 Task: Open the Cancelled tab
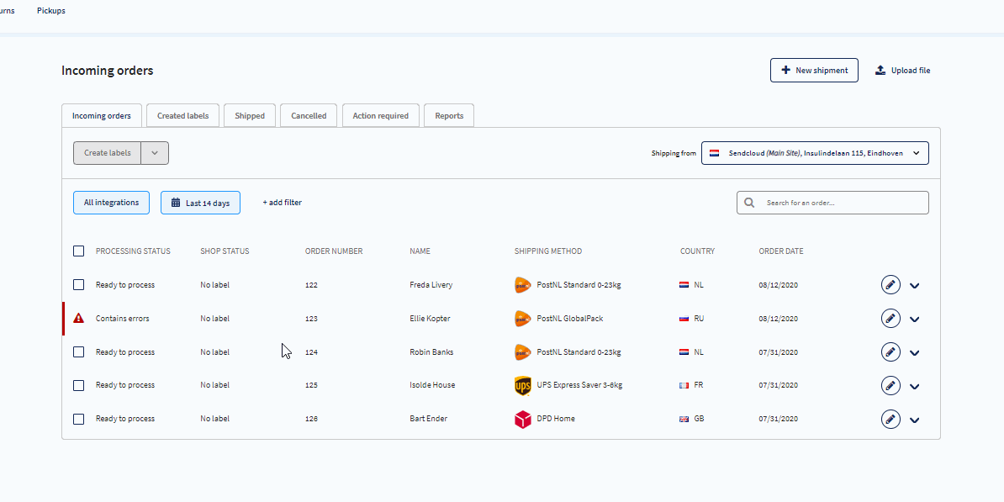pos(309,116)
